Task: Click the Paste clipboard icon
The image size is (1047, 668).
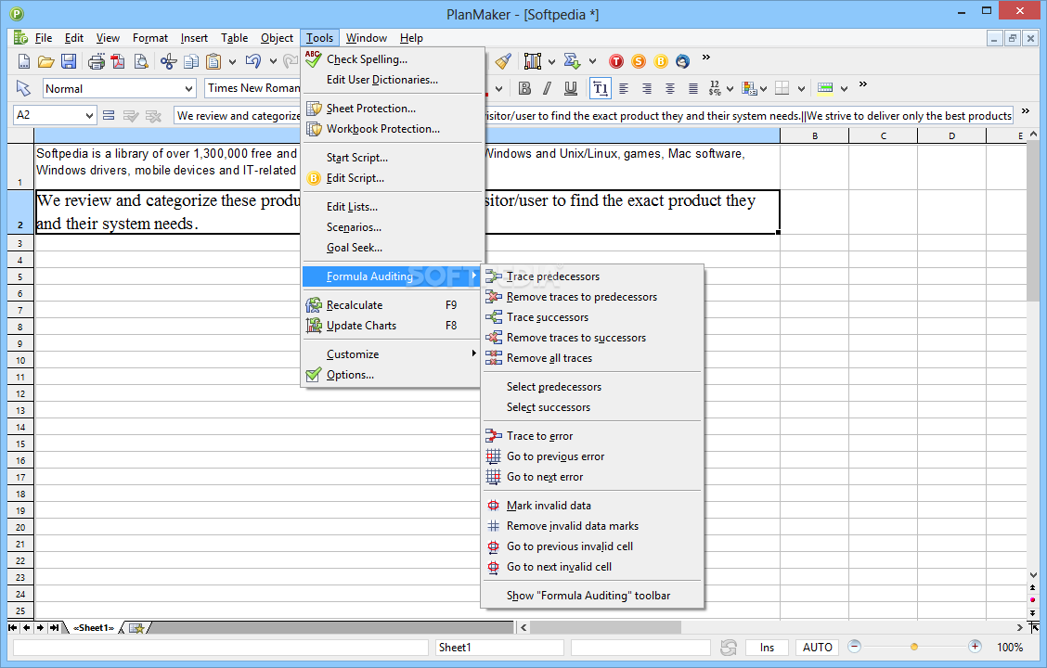Action: click(213, 62)
